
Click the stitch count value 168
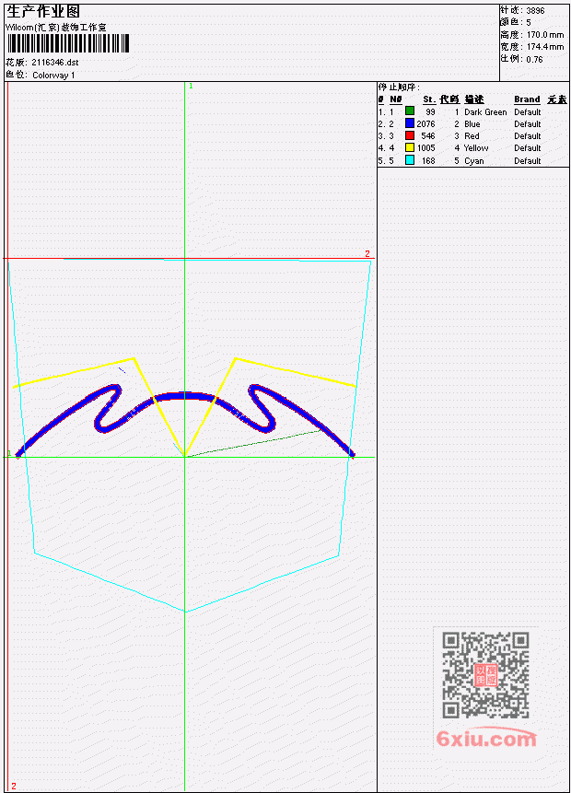[x=428, y=161]
